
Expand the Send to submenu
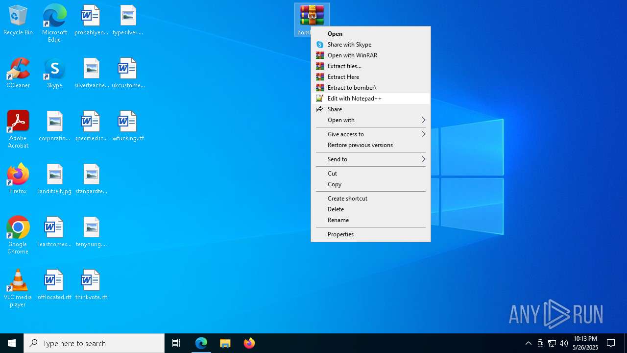pos(371,159)
